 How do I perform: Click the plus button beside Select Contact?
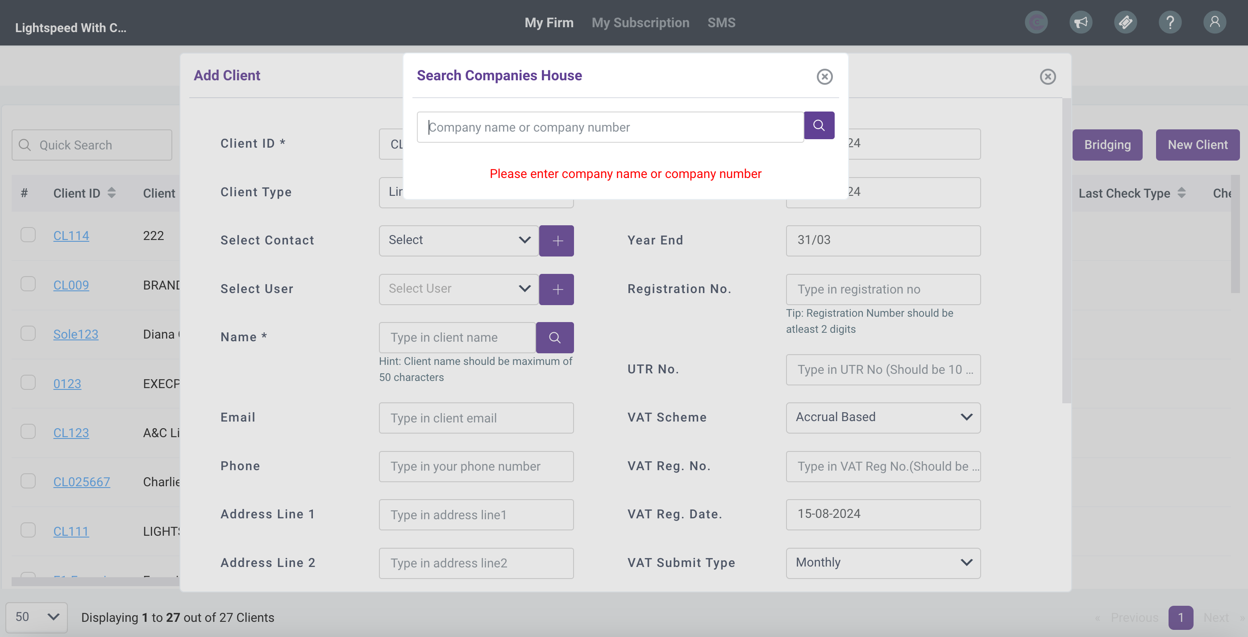[x=556, y=240]
